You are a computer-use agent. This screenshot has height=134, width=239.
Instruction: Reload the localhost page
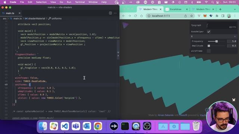[136, 16]
